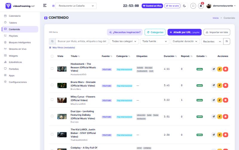
Task: Edit the Bruno Mars Grenade entry
Action: pyautogui.click(x=220, y=85)
